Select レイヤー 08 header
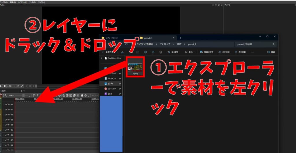The height and width of the screenshot is (153, 296). [9, 145]
